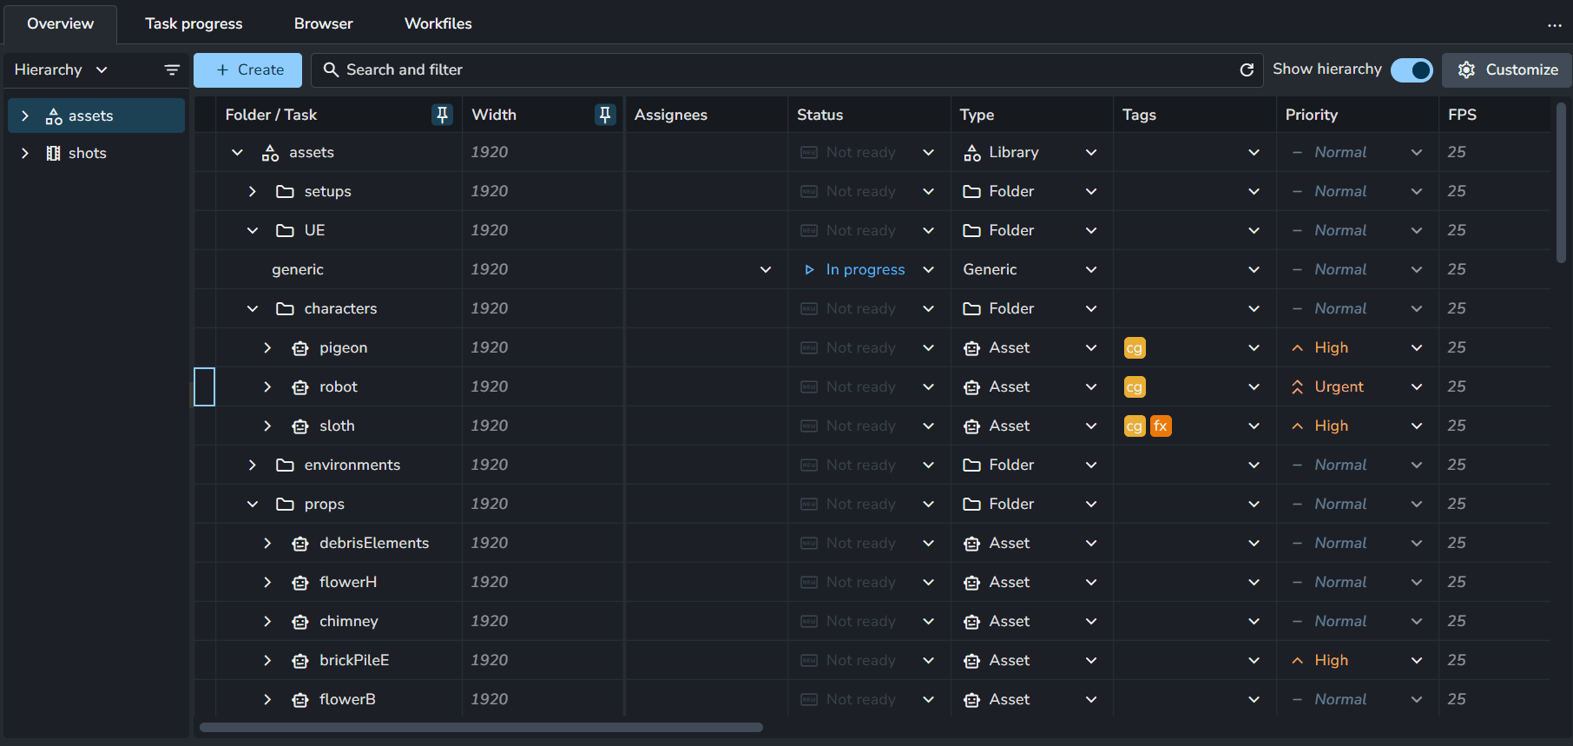1573x746 pixels.
Task: Open status dropdown for generic task
Action: click(928, 270)
